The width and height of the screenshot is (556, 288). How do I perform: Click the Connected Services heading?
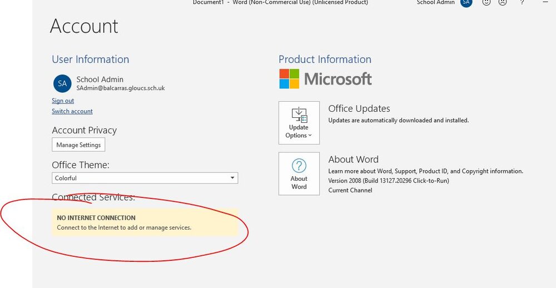click(93, 197)
